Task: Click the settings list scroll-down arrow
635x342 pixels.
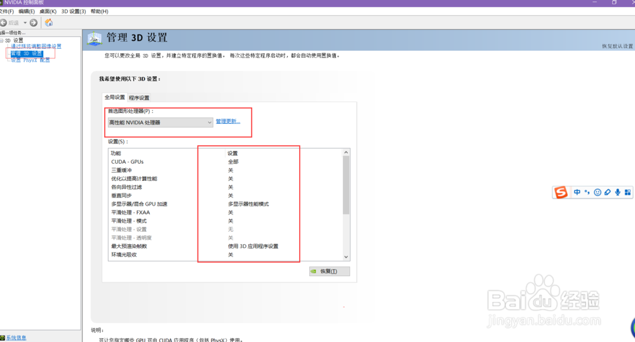Action: point(346,256)
